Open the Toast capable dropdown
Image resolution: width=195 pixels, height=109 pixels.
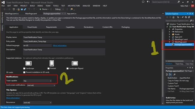tap(37, 81)
